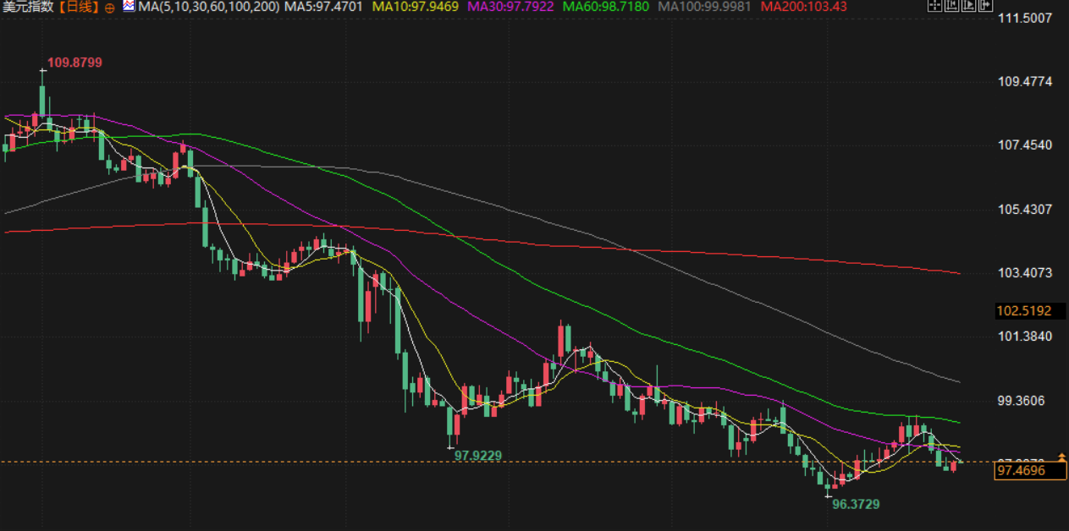The height and width of the screenshot is (531, 1069).
Task: Click the 107.4540 axis label
Action: [x=1025, y=145]
